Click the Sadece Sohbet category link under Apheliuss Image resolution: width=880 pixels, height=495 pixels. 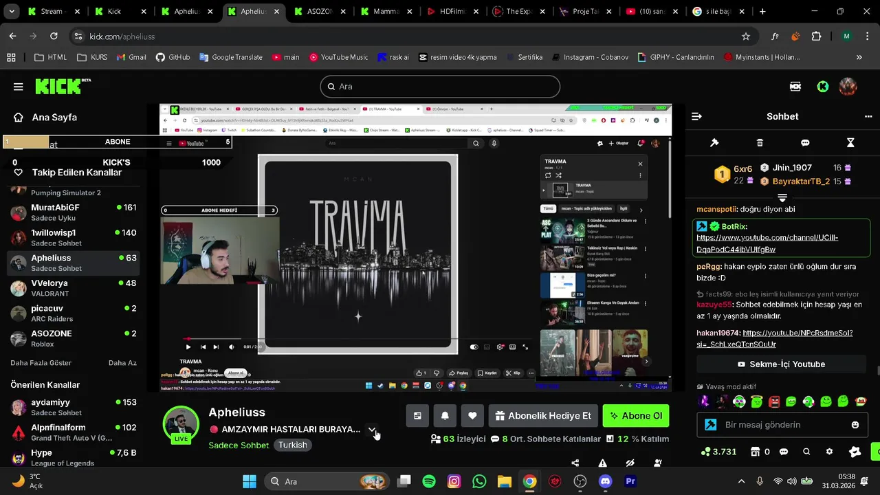pos(239,445)
